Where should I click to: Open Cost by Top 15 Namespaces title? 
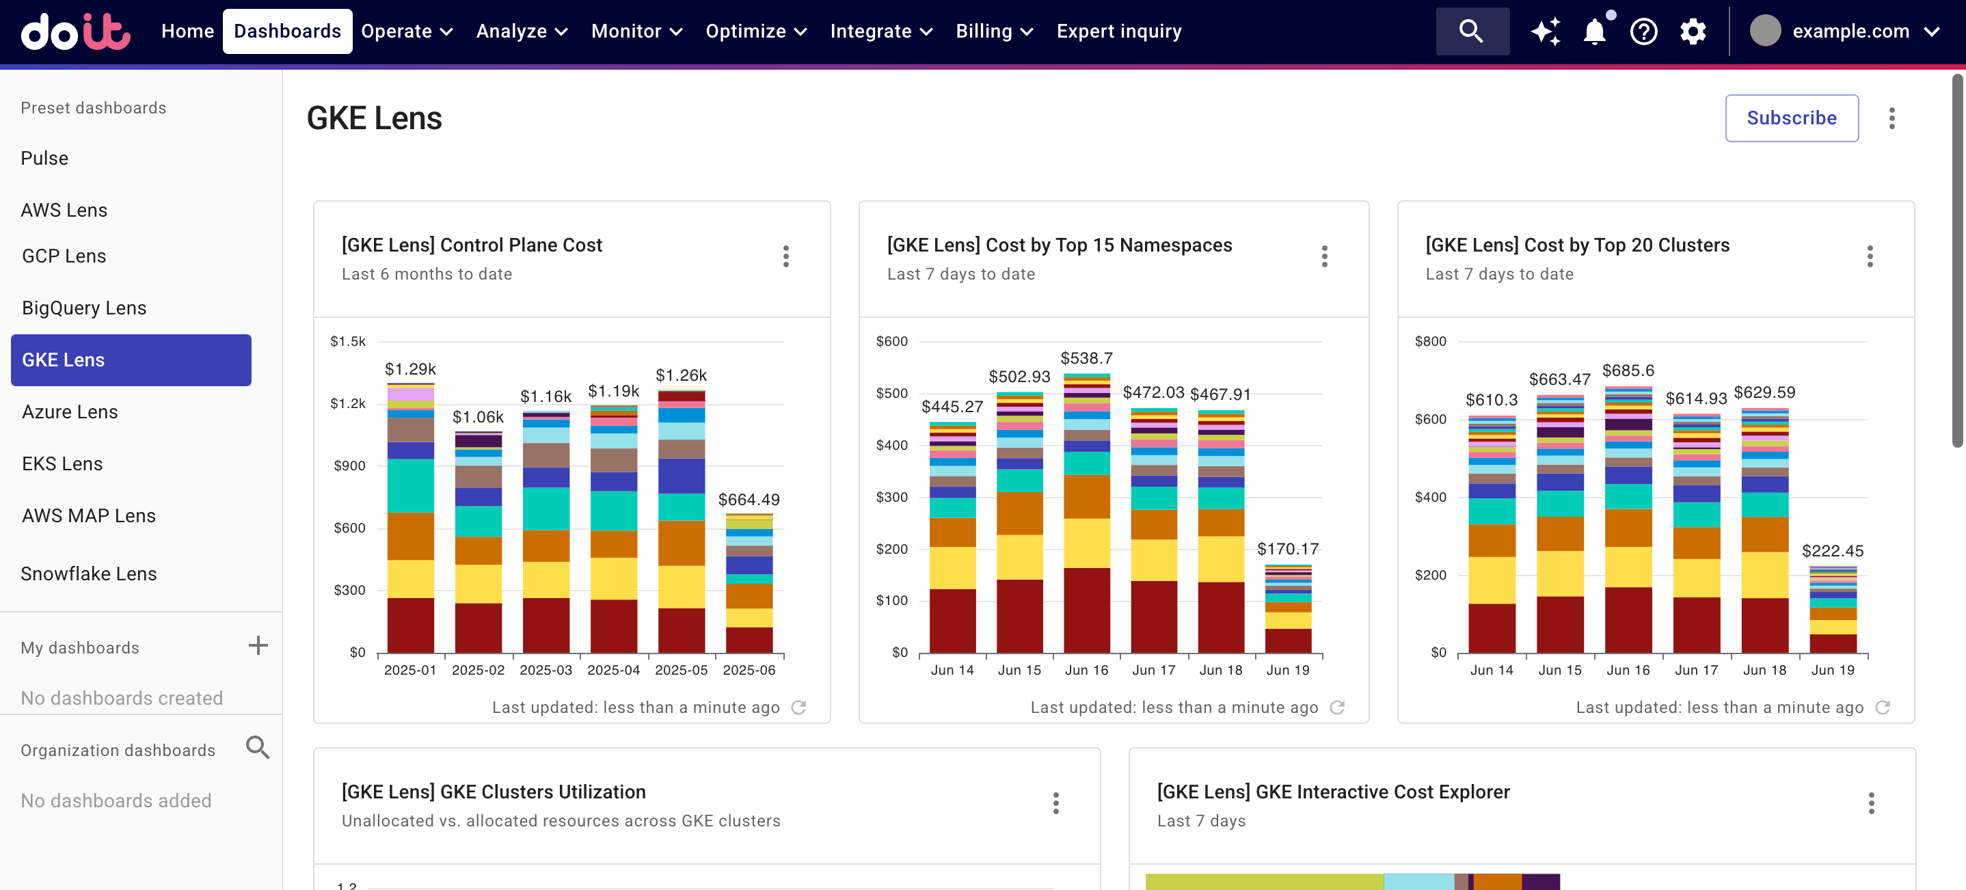click(1060, 245)
